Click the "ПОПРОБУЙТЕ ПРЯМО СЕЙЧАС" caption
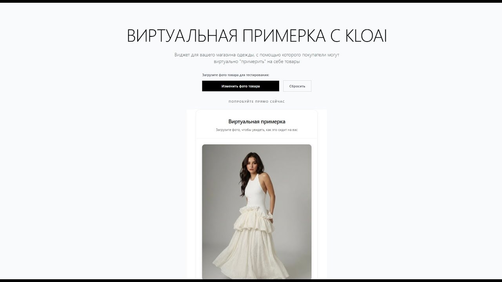Image resolution: width=502 pixels, height=282 pixels. 257,101
